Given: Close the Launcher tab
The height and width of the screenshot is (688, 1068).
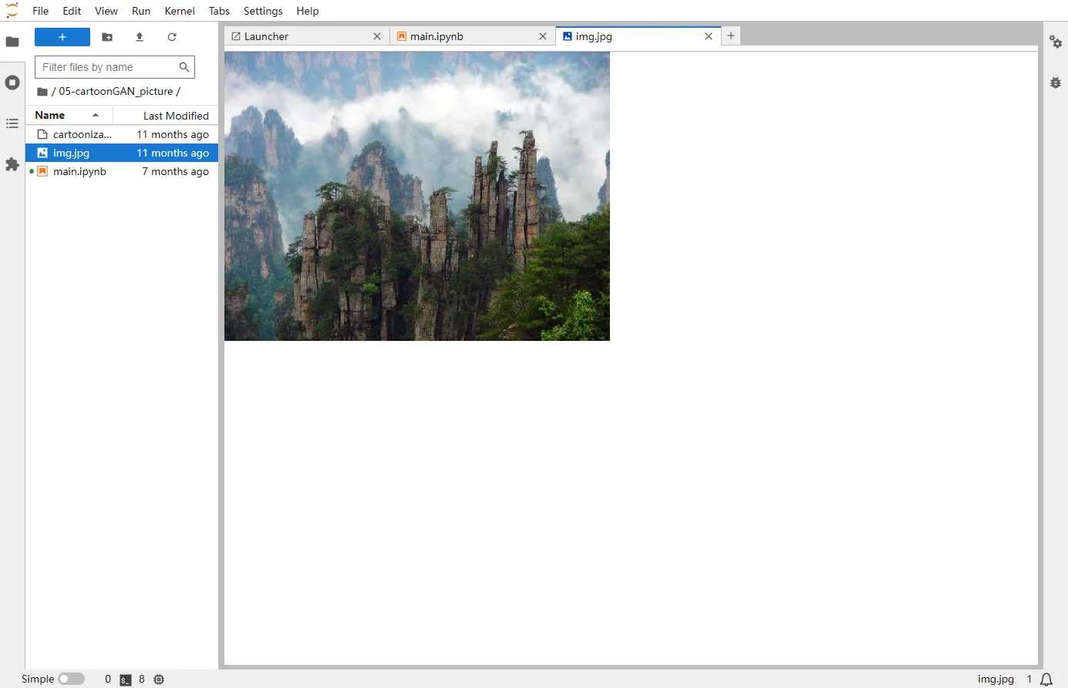Looking at the screenshot, I should tap(377, 36).
